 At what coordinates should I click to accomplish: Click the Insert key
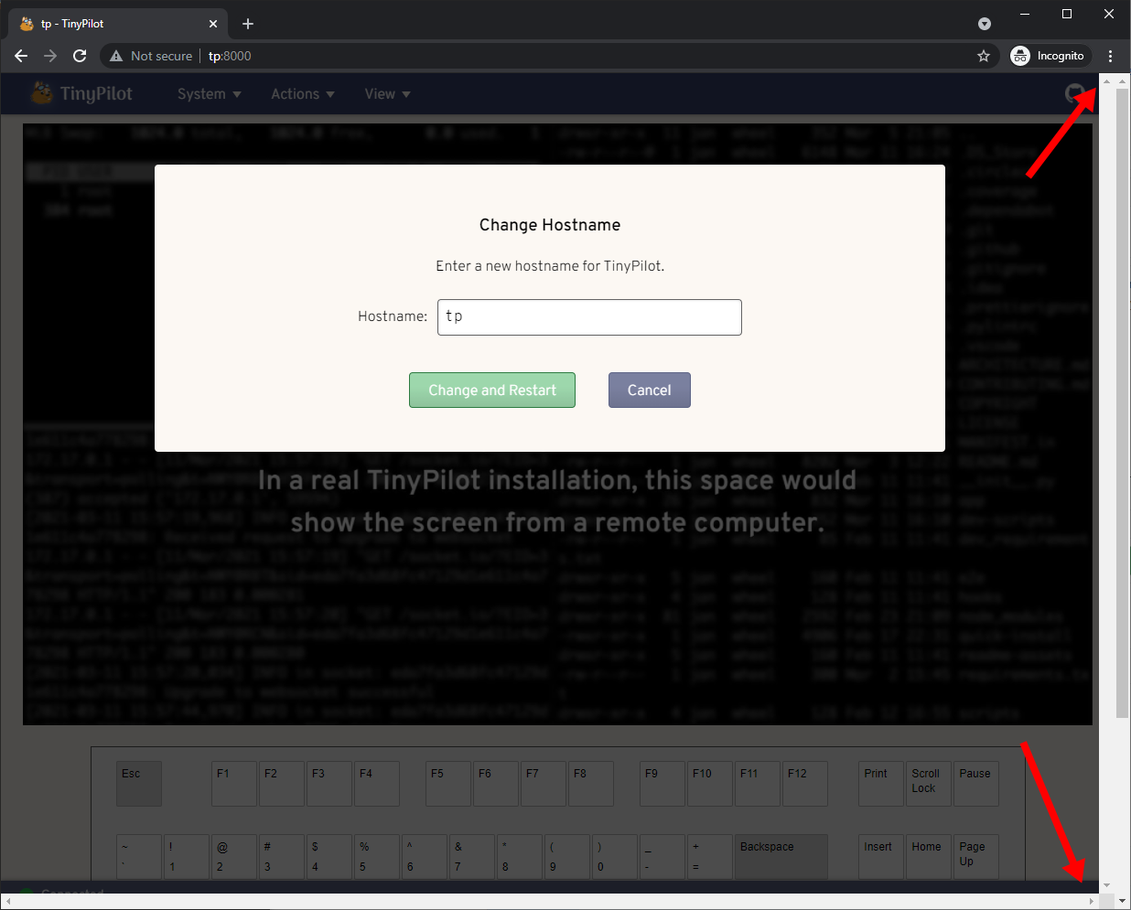click(x=881, y=857)
